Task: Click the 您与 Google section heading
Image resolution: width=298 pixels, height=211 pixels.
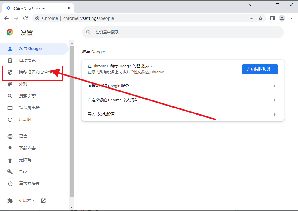Action: tap(93, 52)
